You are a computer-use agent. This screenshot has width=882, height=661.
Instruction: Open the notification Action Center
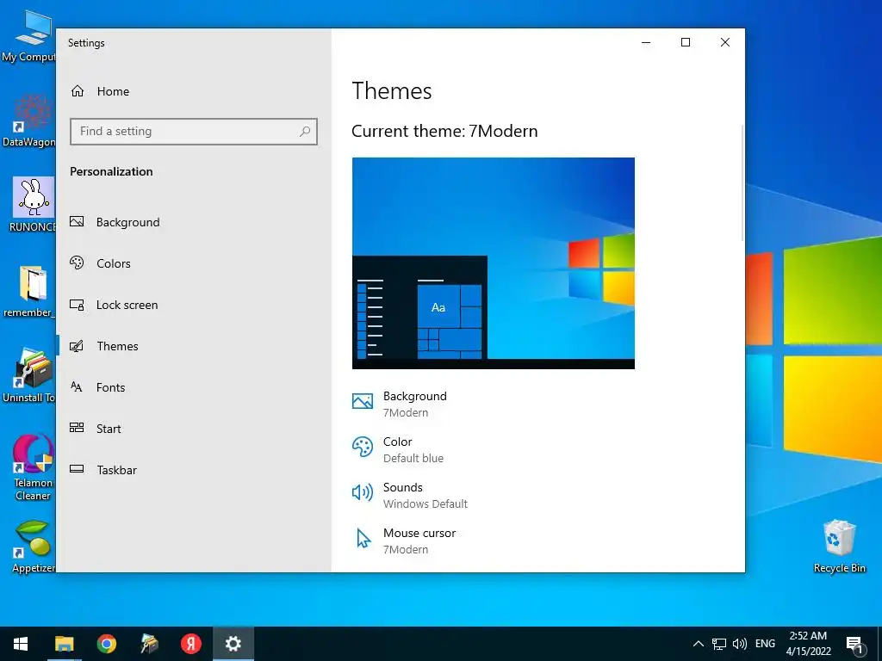(x=855, y=644)
